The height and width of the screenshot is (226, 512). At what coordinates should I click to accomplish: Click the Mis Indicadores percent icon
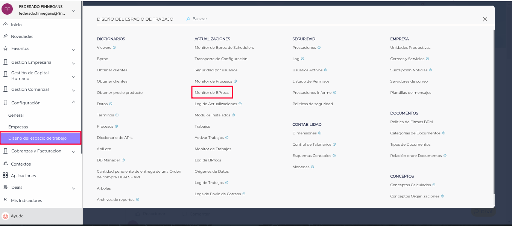(x=5, y=200)
